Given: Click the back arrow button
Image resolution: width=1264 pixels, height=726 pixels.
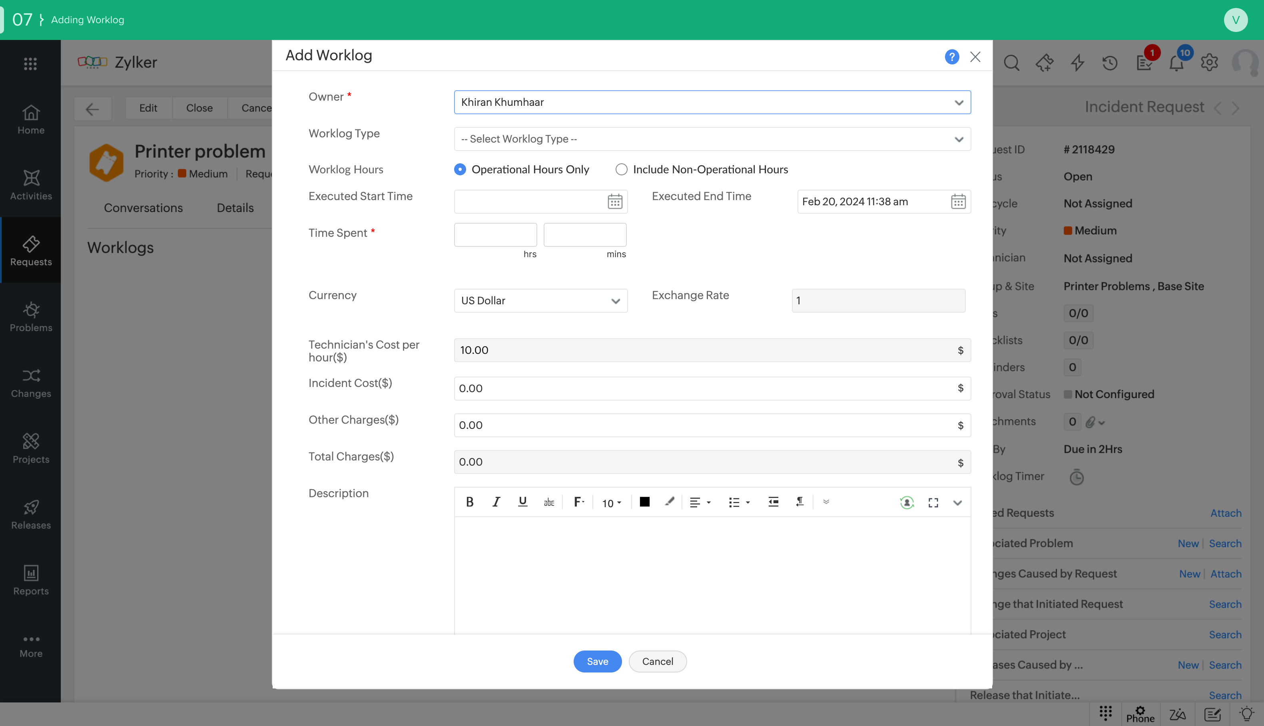Looking at the screenshot, I should coord(92,109).
